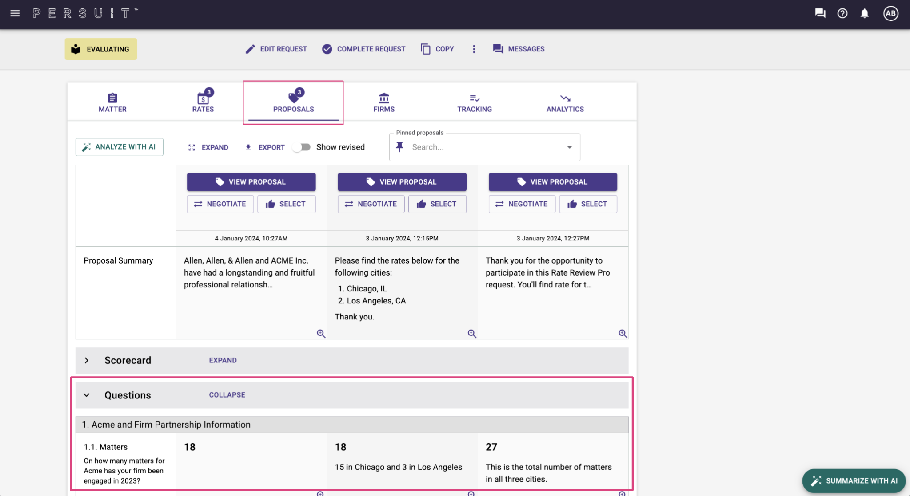Switch to the Rates tab
Viewport: 910px width, 496px height.
pos(203,102)
